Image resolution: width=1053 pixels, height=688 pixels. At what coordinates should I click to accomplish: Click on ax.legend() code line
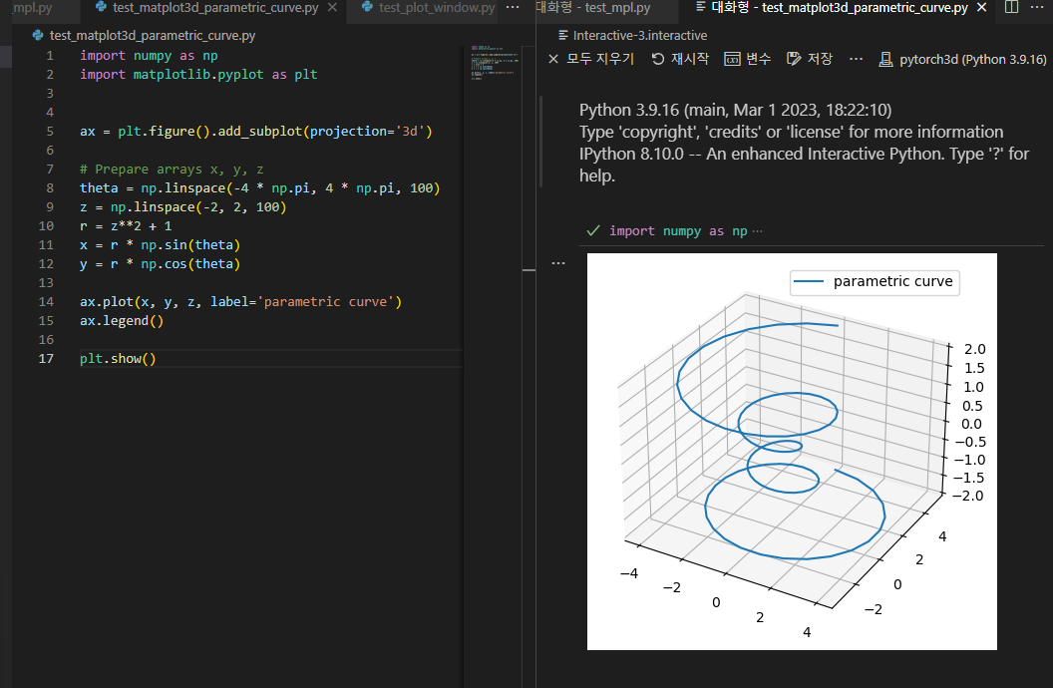coord(122,321)
